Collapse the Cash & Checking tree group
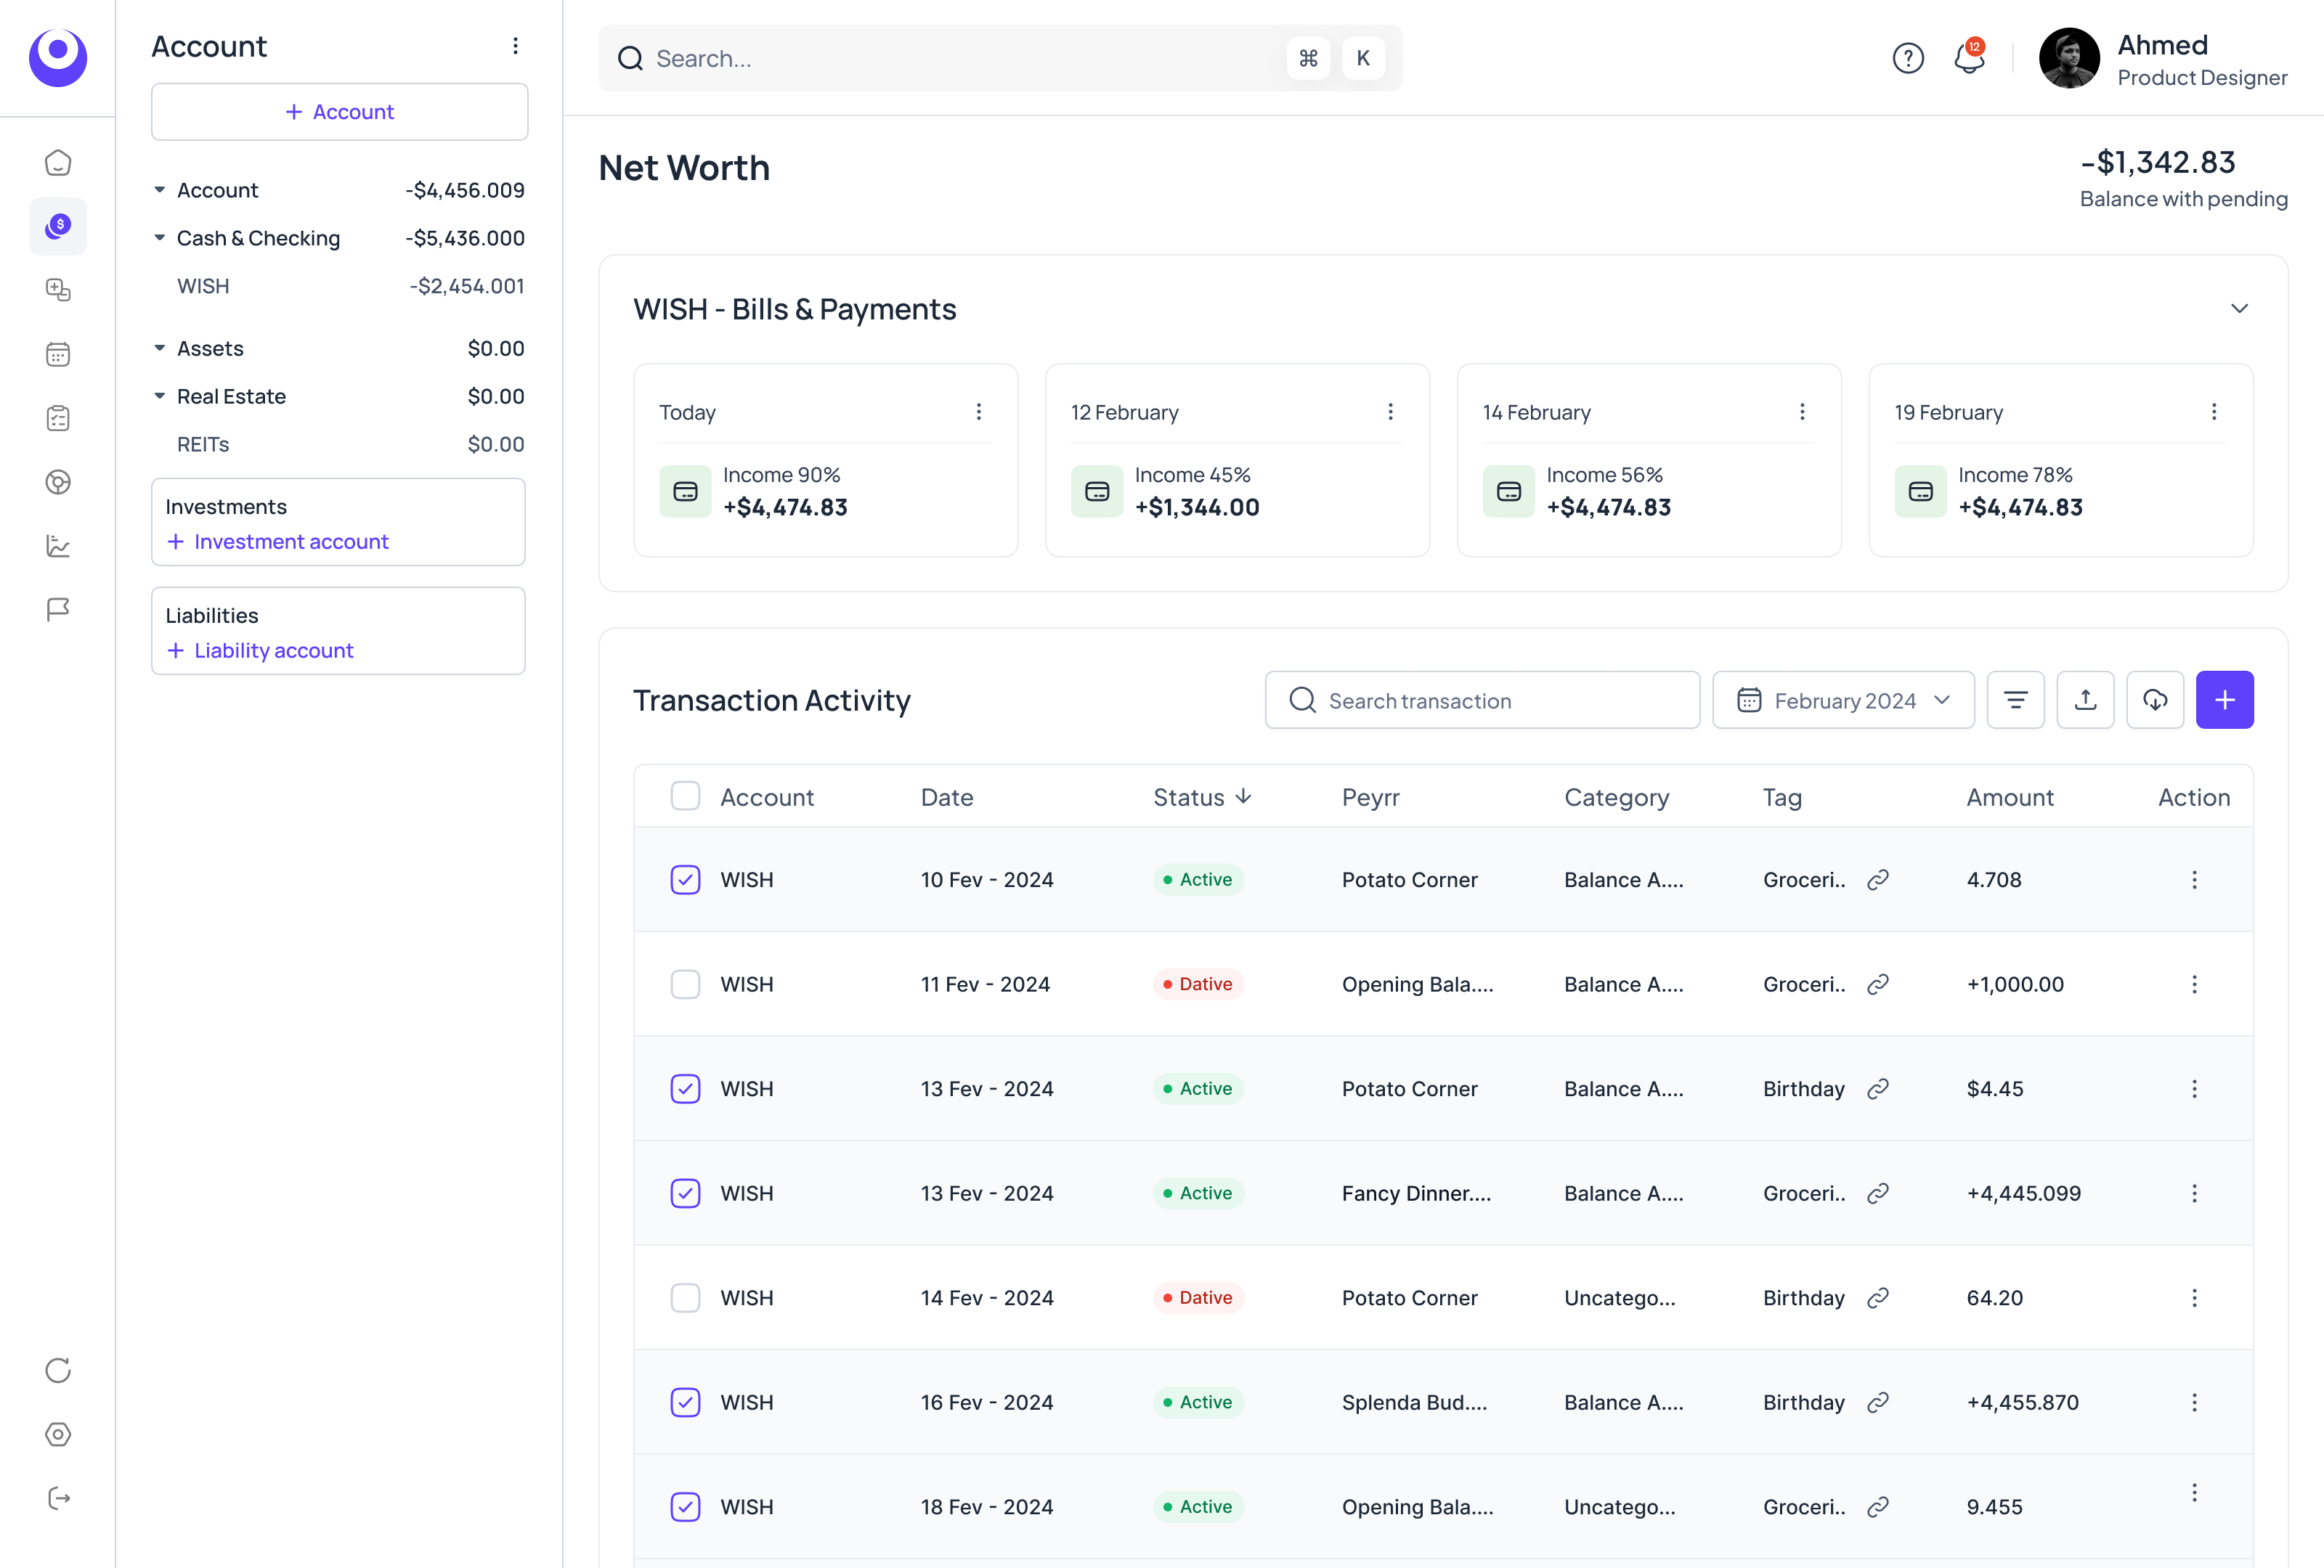 [160, 238]
